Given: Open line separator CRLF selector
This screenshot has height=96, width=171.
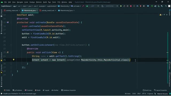Looking at the screenshot, I should (x=139, y=94).
